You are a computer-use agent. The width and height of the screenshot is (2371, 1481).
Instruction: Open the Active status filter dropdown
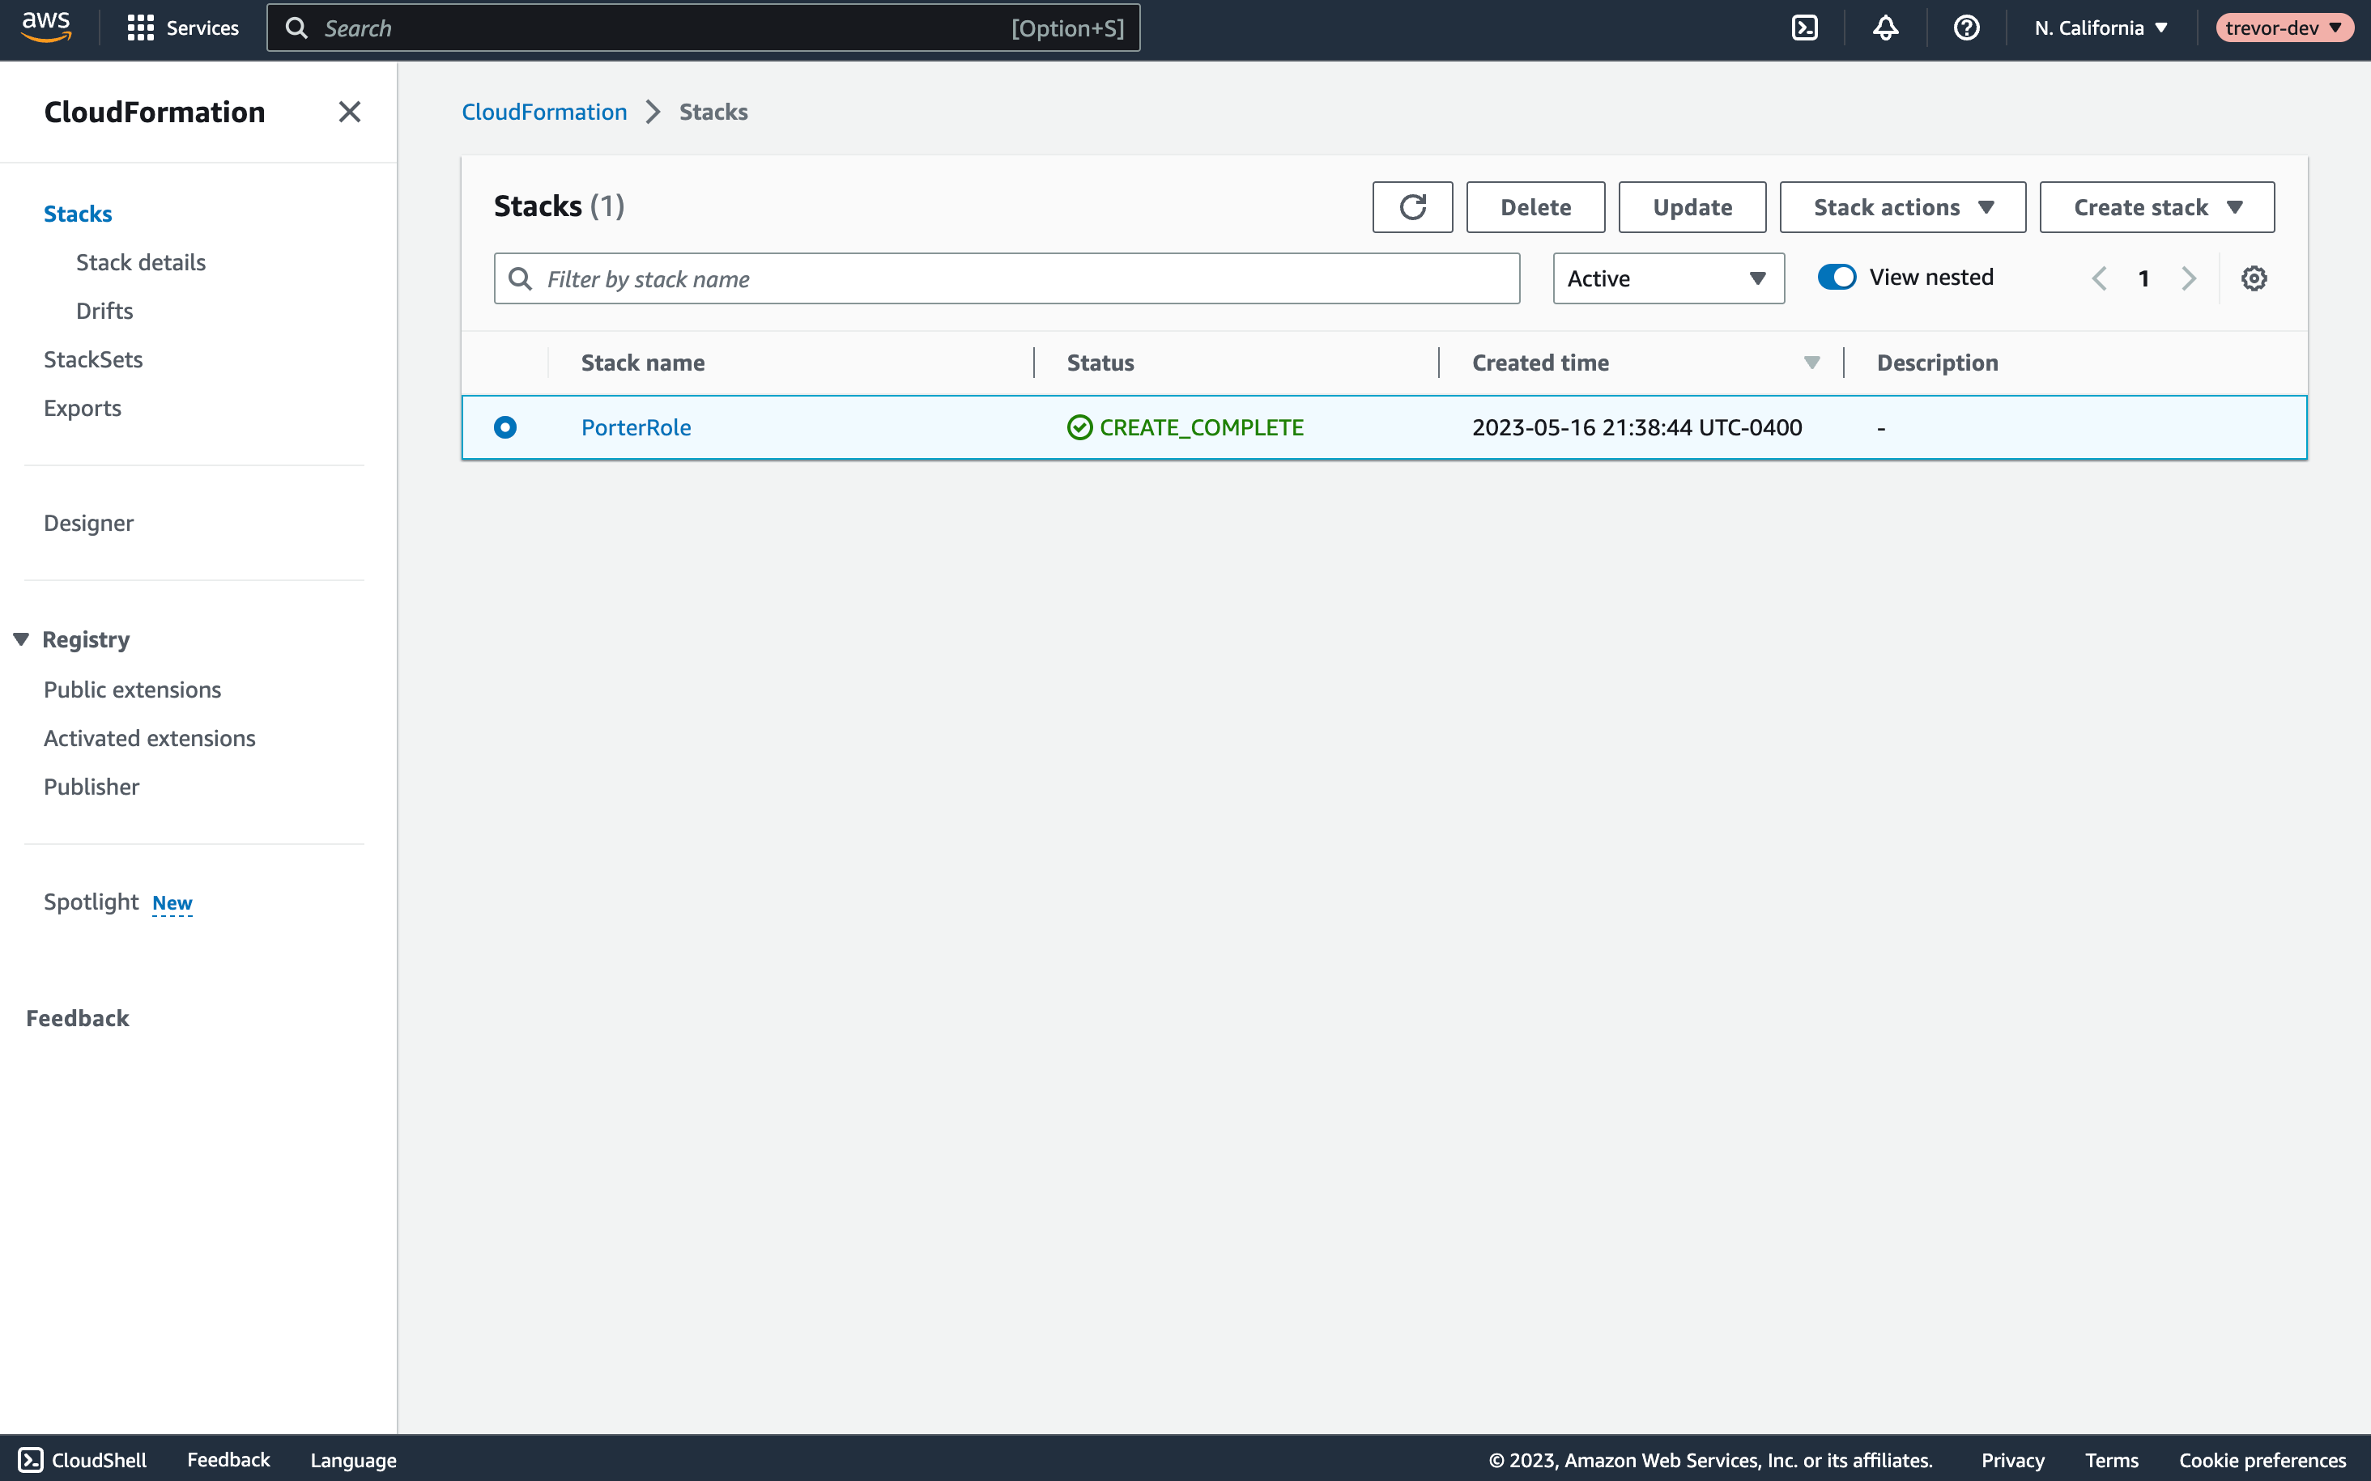coord(1667,278)
